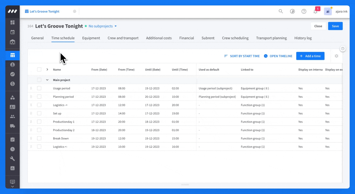Image resolution: width=355 pixels, height=194 pixels.
Task: Open the contact card icon in the sidebar
Action: tap(12, 107)
